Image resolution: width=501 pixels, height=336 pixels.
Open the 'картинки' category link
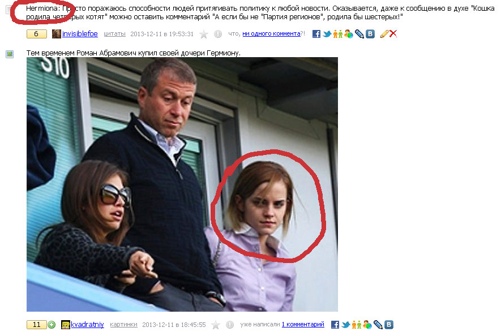[x=123, y=325]
